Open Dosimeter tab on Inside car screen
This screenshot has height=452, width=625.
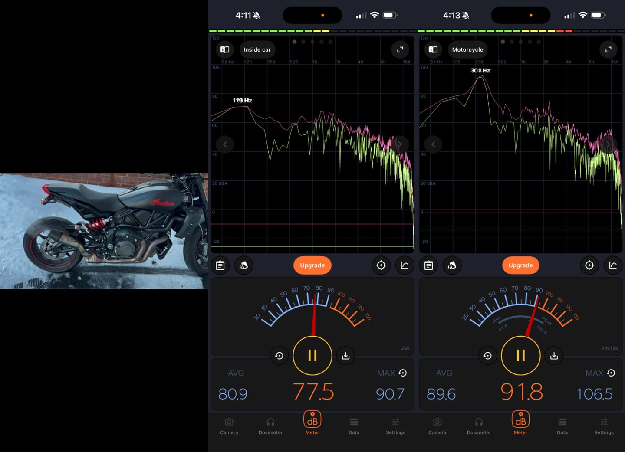[270, 426]
